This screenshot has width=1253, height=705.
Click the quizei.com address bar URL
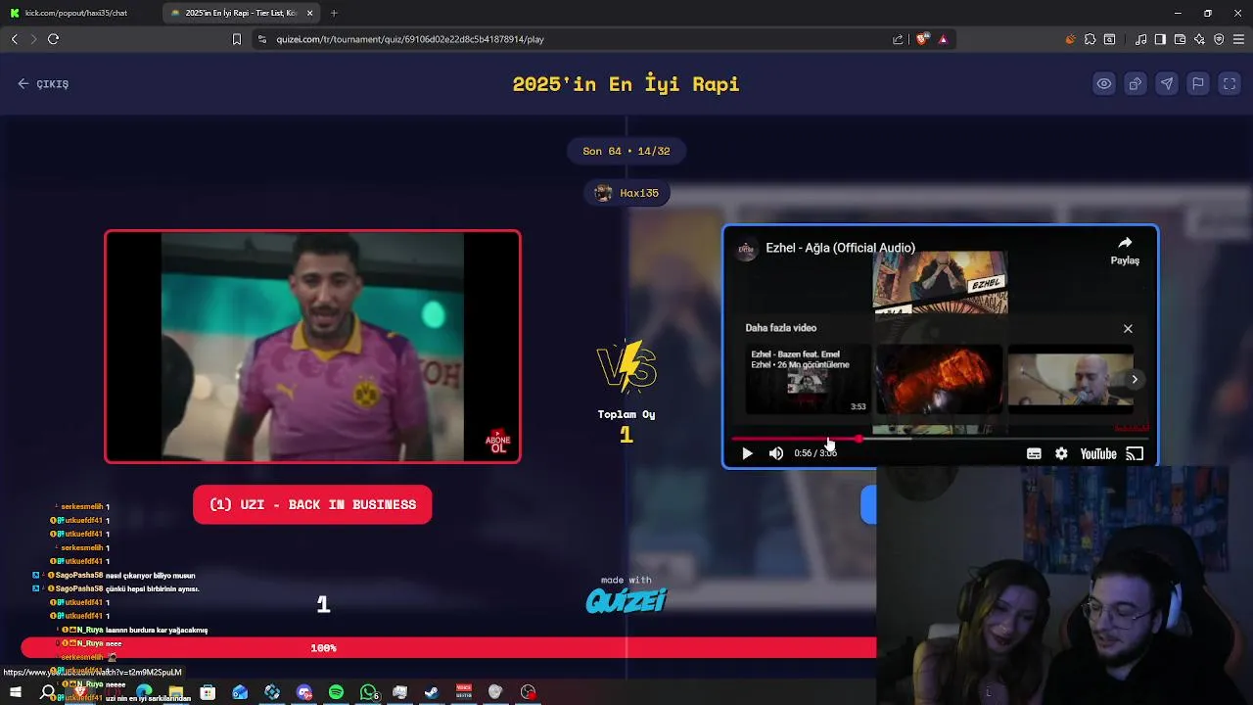pyautogui.click(x=410, y=39)
